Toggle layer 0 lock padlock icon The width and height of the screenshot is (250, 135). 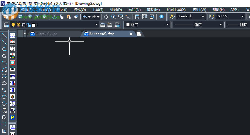pyautogui.click(x=29, y=25)
